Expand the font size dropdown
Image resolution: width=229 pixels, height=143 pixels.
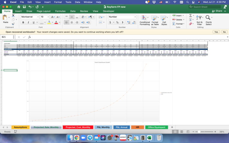(48, 17)
